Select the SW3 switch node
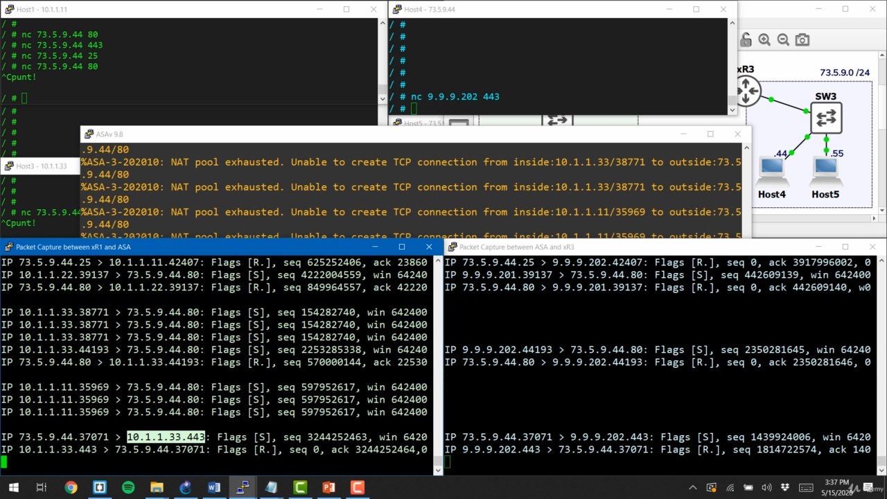The width and height of the screenshot is (887, 499). pyautogui.click(x=826, y=118)
